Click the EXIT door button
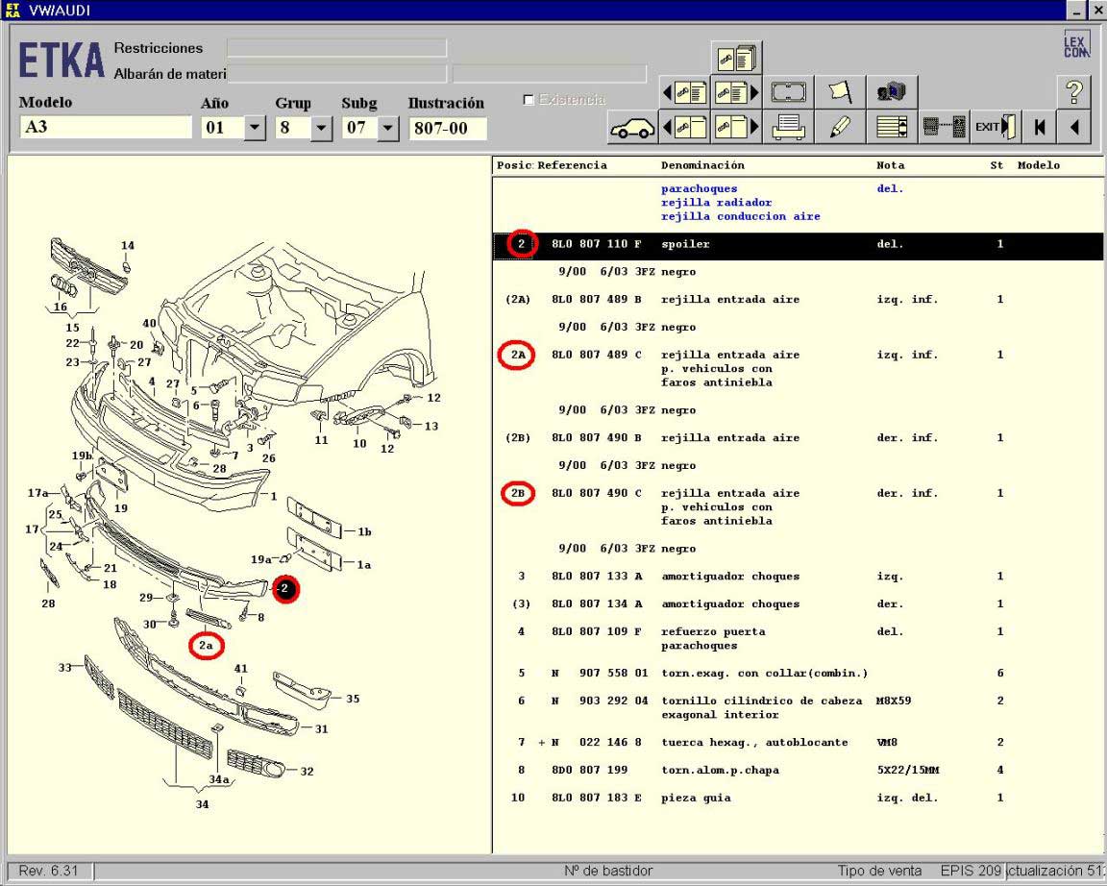This screenshot has width=1107, height=886. tap(996, 128)
